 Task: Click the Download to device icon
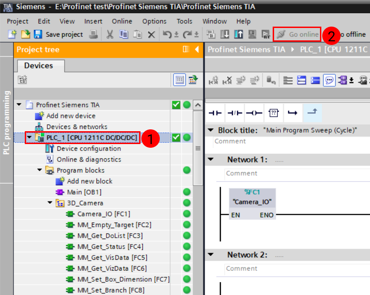(225, 34)
